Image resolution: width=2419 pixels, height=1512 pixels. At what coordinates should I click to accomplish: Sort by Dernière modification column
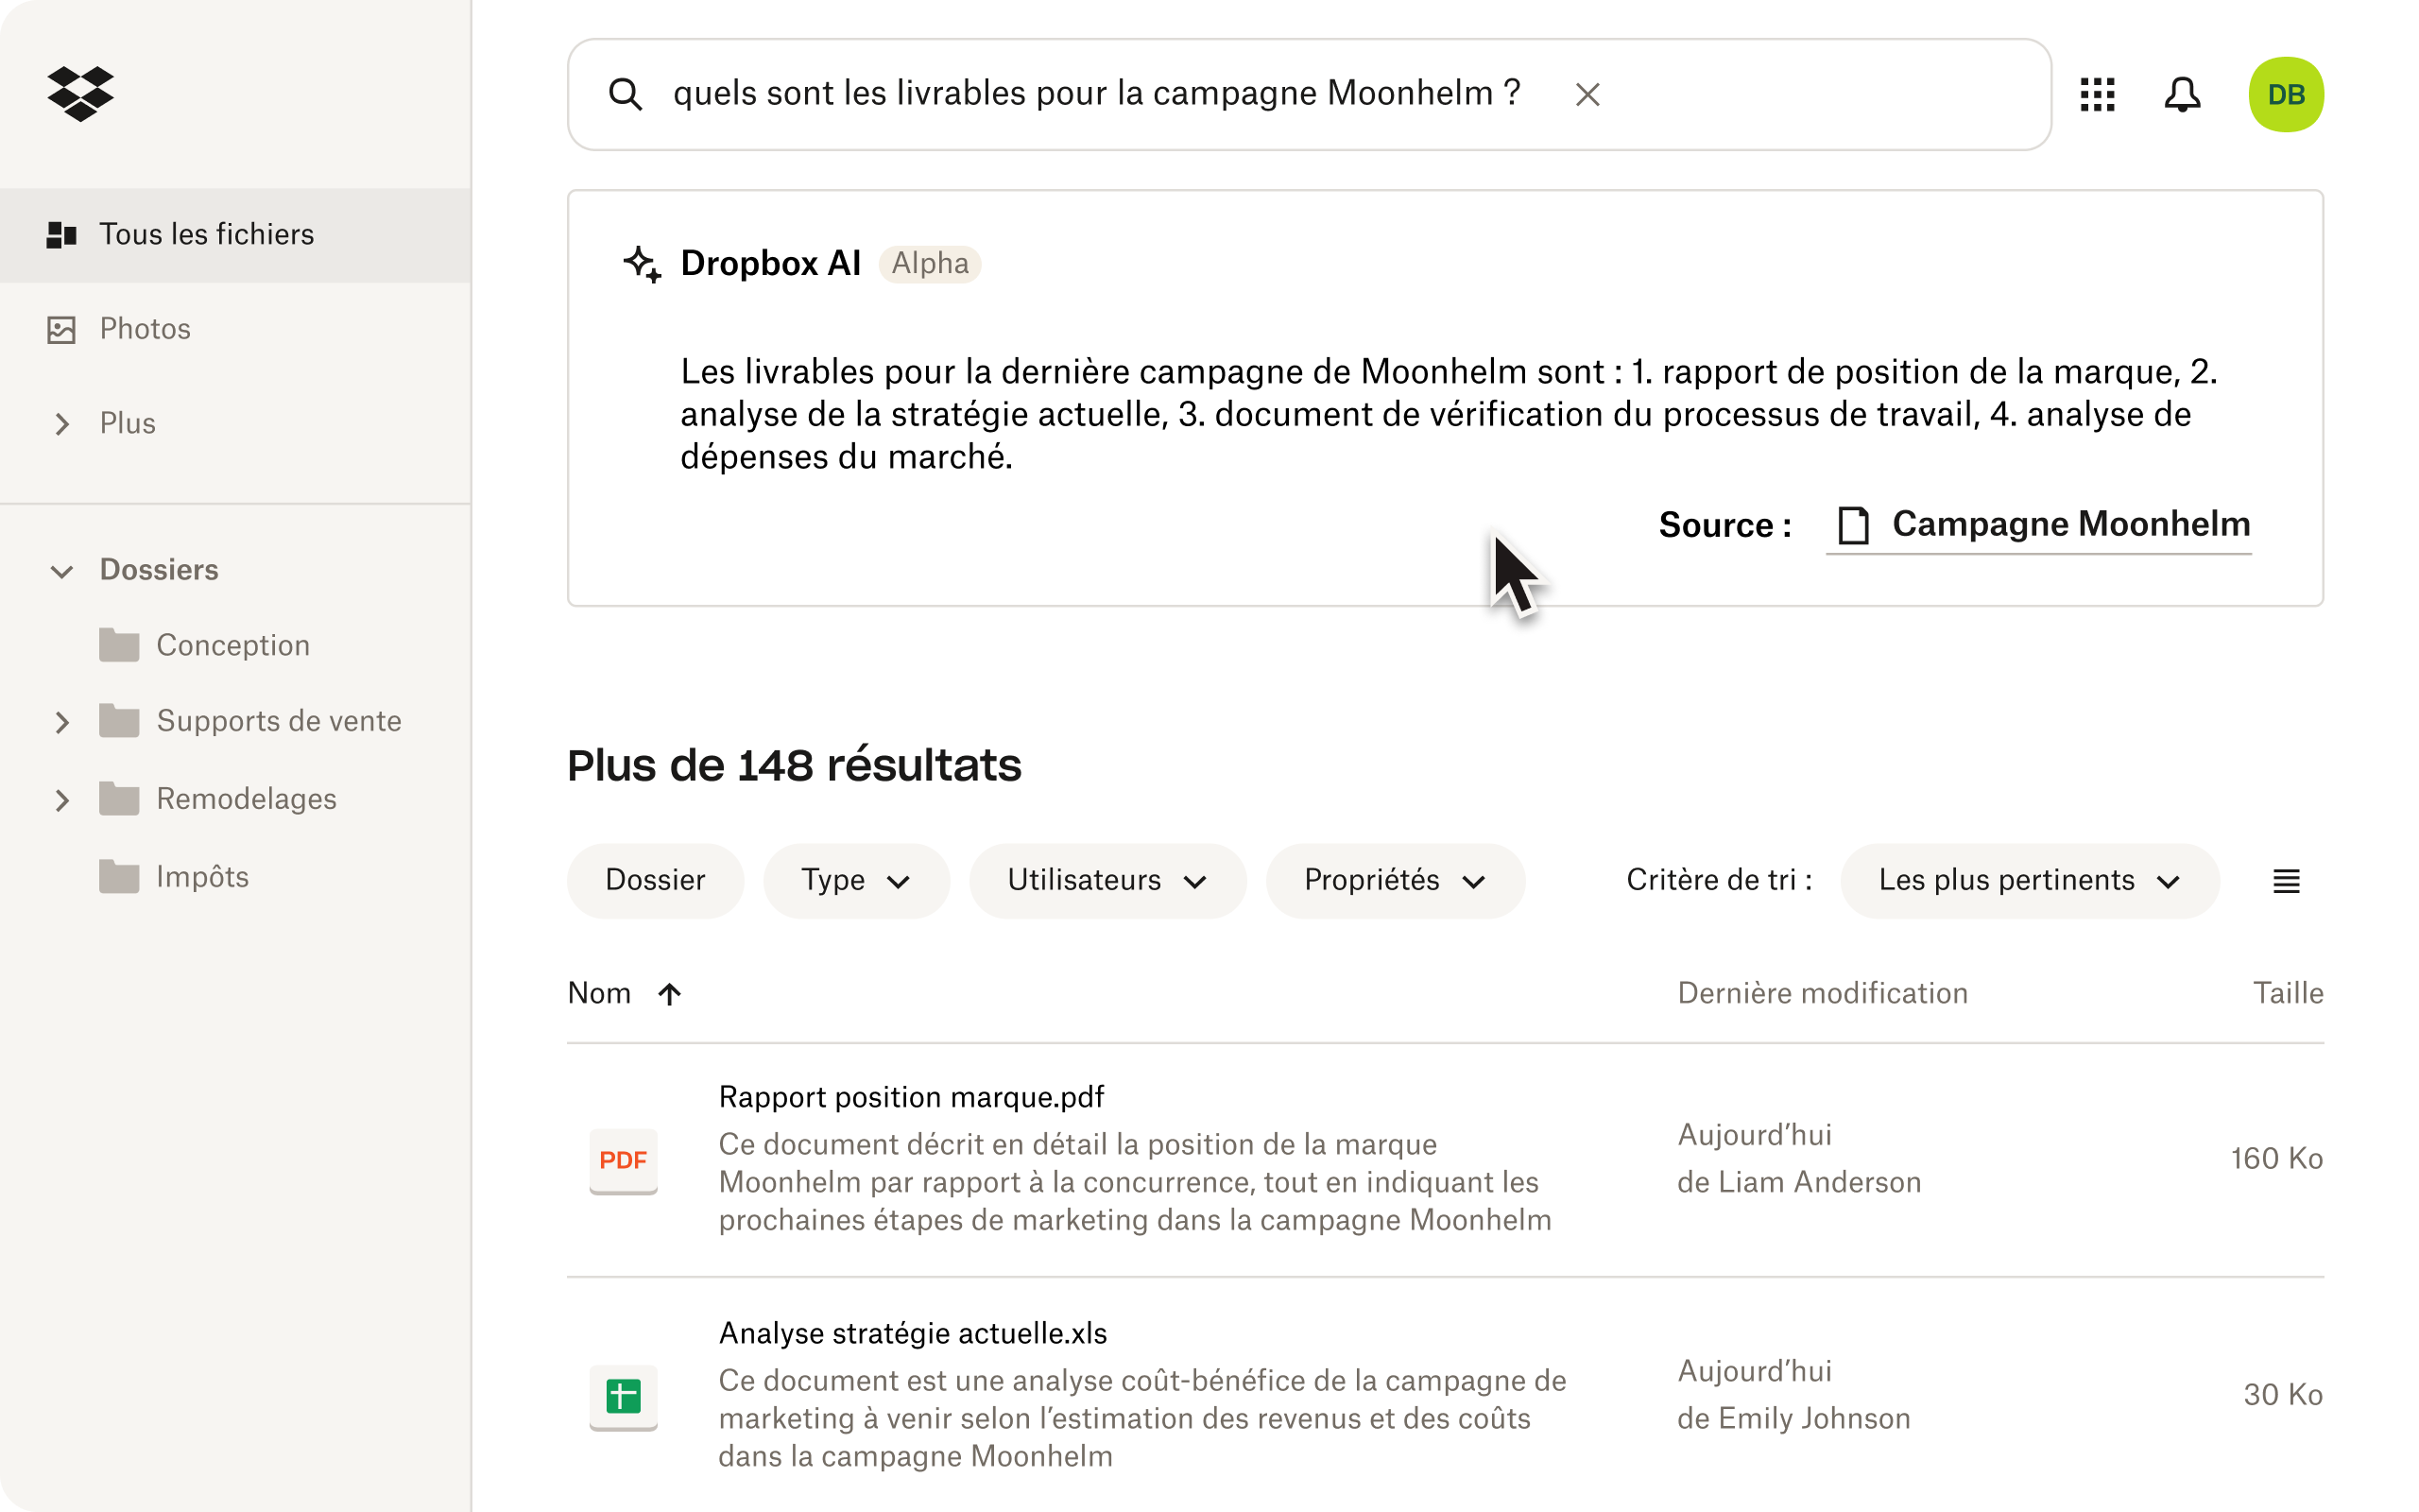[x=1822, y=994]
